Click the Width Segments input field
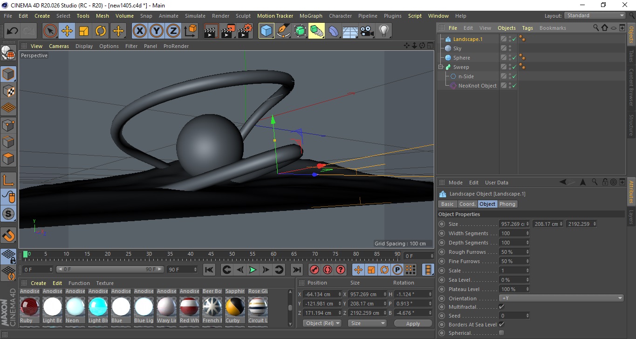636x339 pixels. point(513,233)
